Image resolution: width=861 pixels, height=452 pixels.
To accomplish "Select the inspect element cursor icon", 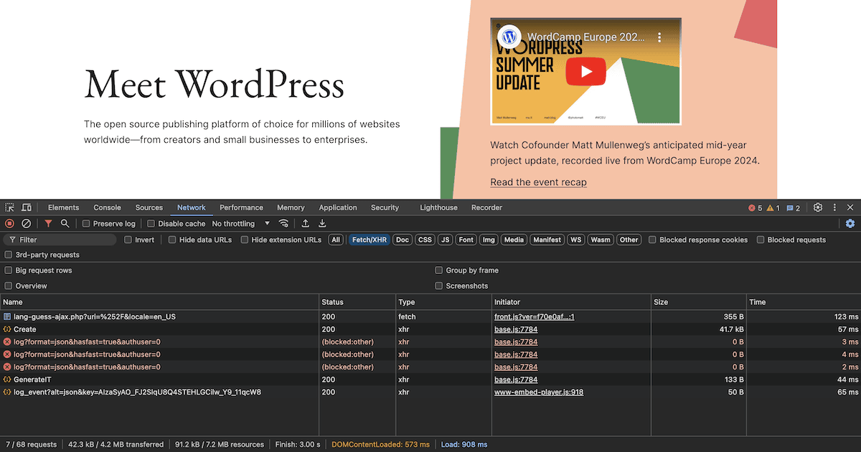I will point(10,207).
